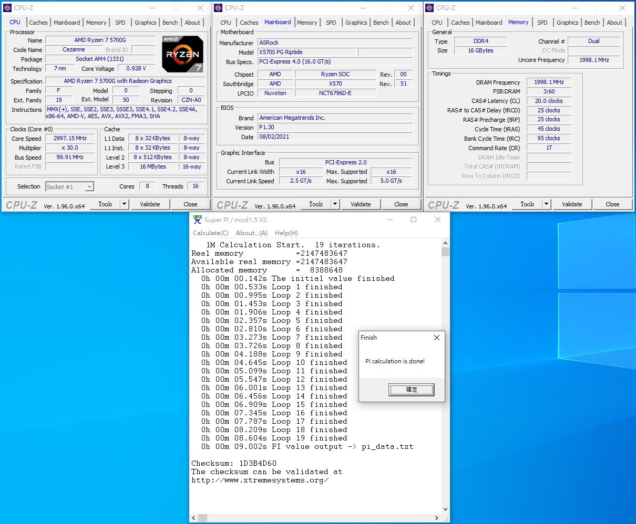Open the Caches tab in the CPU window
The image size is (636, 524).
tap(38, 23)
